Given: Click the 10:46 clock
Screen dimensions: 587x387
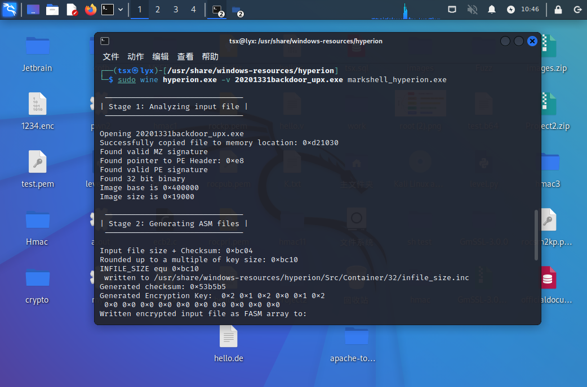Looking at the screenshot, I should coord(530,10).
